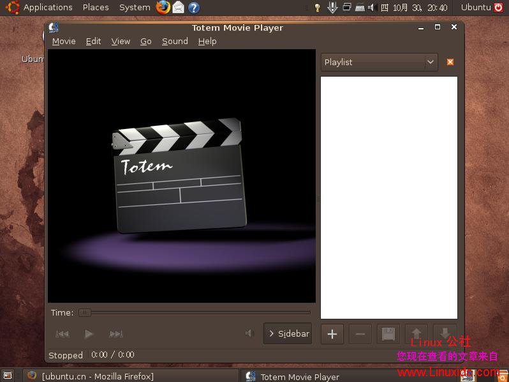Click the previous chapter button
The image size is (509, 382).
click(x=62, y=334)
